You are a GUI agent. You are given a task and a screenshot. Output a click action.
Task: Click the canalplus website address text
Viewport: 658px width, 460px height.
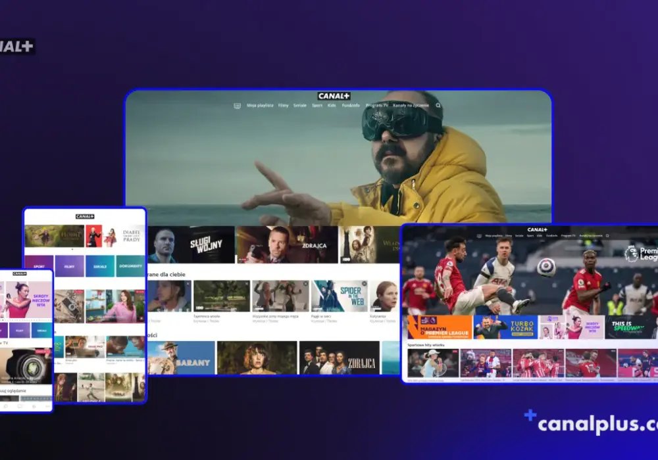pyautogui.click(x=597, y=424)
